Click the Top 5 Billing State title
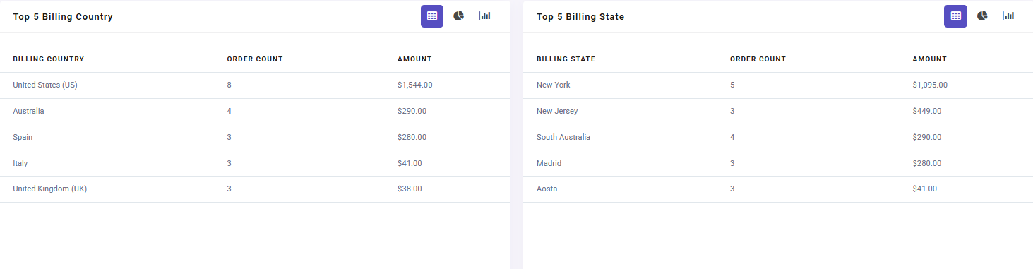Viewport: 1033px width, 269px height. point(580,17)
